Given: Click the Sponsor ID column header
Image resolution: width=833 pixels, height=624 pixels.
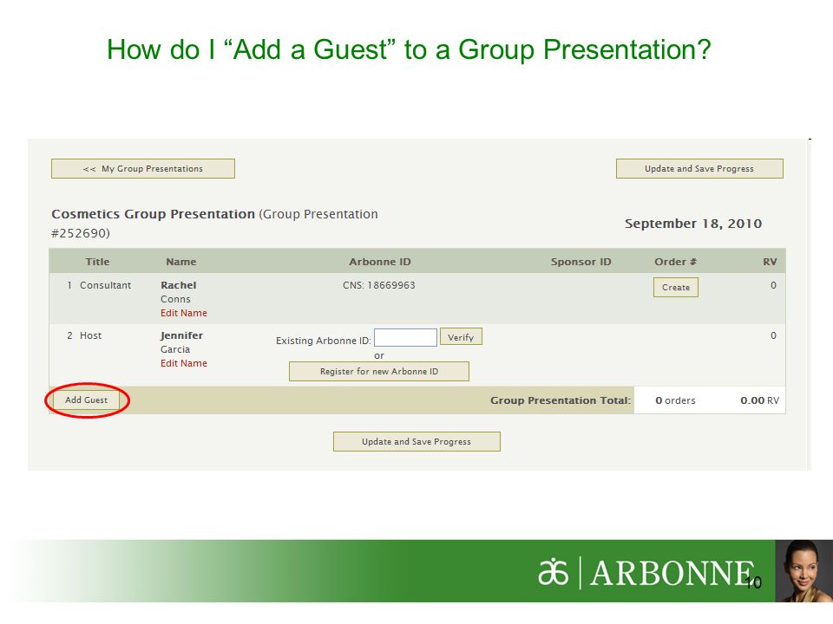Looking at the screenshot, I should tap(581, 262).
